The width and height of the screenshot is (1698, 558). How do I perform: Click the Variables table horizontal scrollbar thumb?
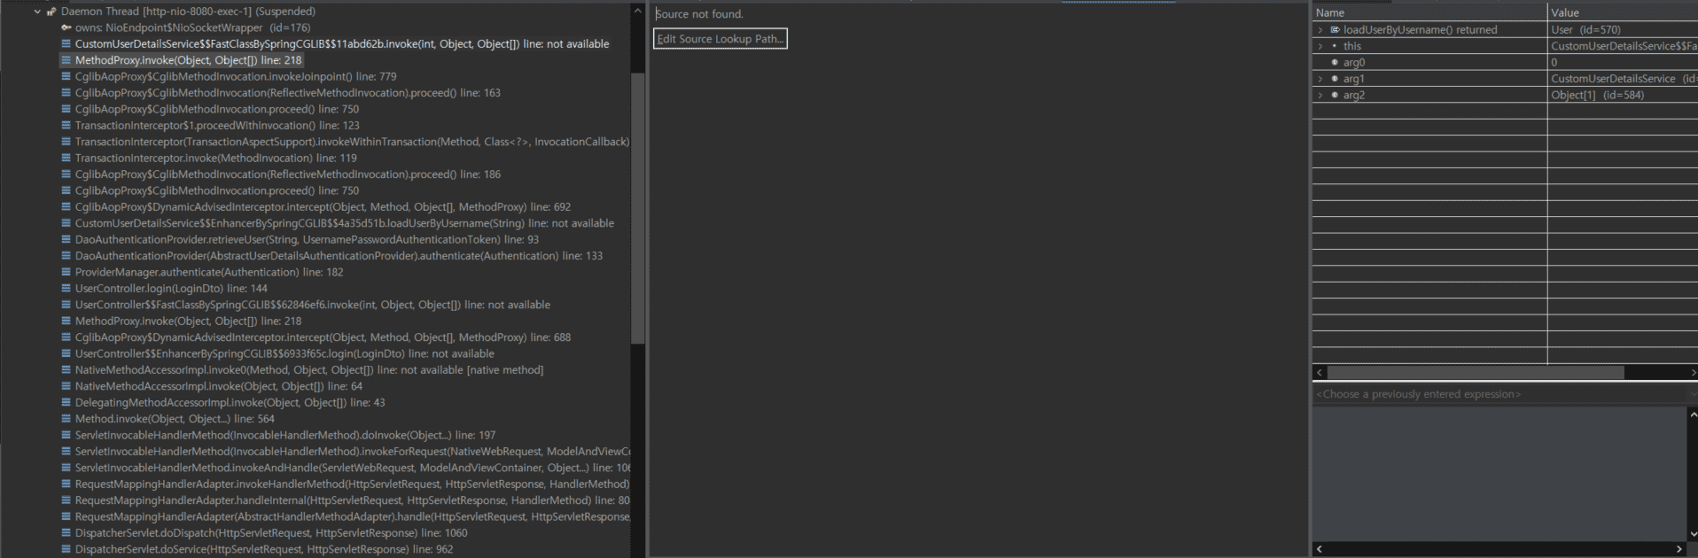pos(1476,373)
